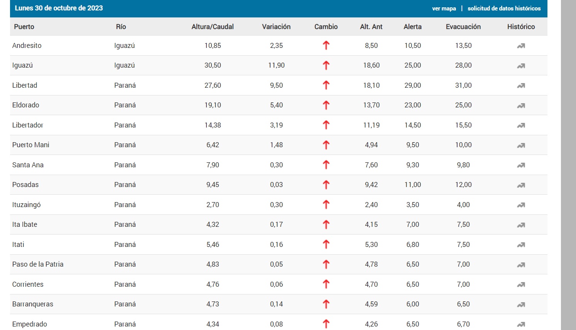Image resolution: width=576 pixels, height=330 pixels.
Task: Click evacuation value 6,70 for Empedrado
Action: click(x=463, y=324)
